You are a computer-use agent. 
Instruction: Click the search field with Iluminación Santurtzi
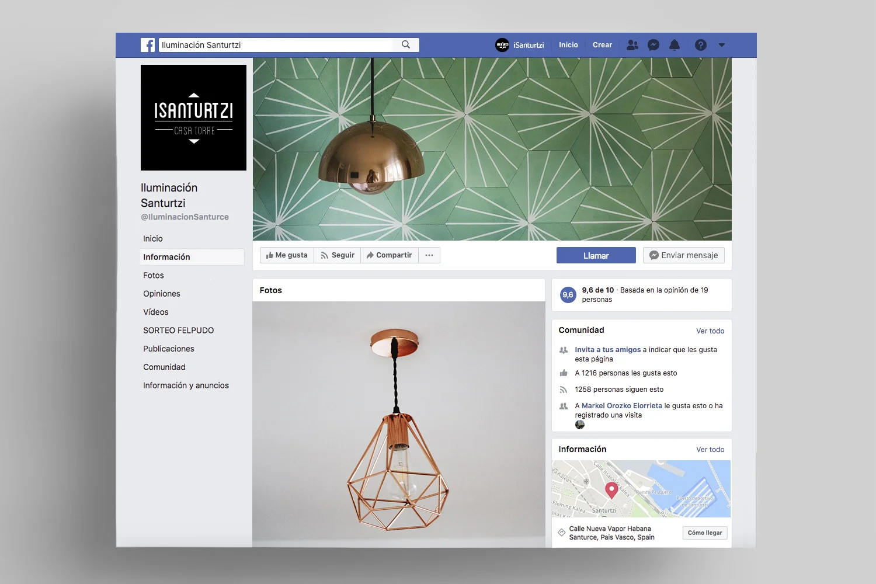[289, 45]
